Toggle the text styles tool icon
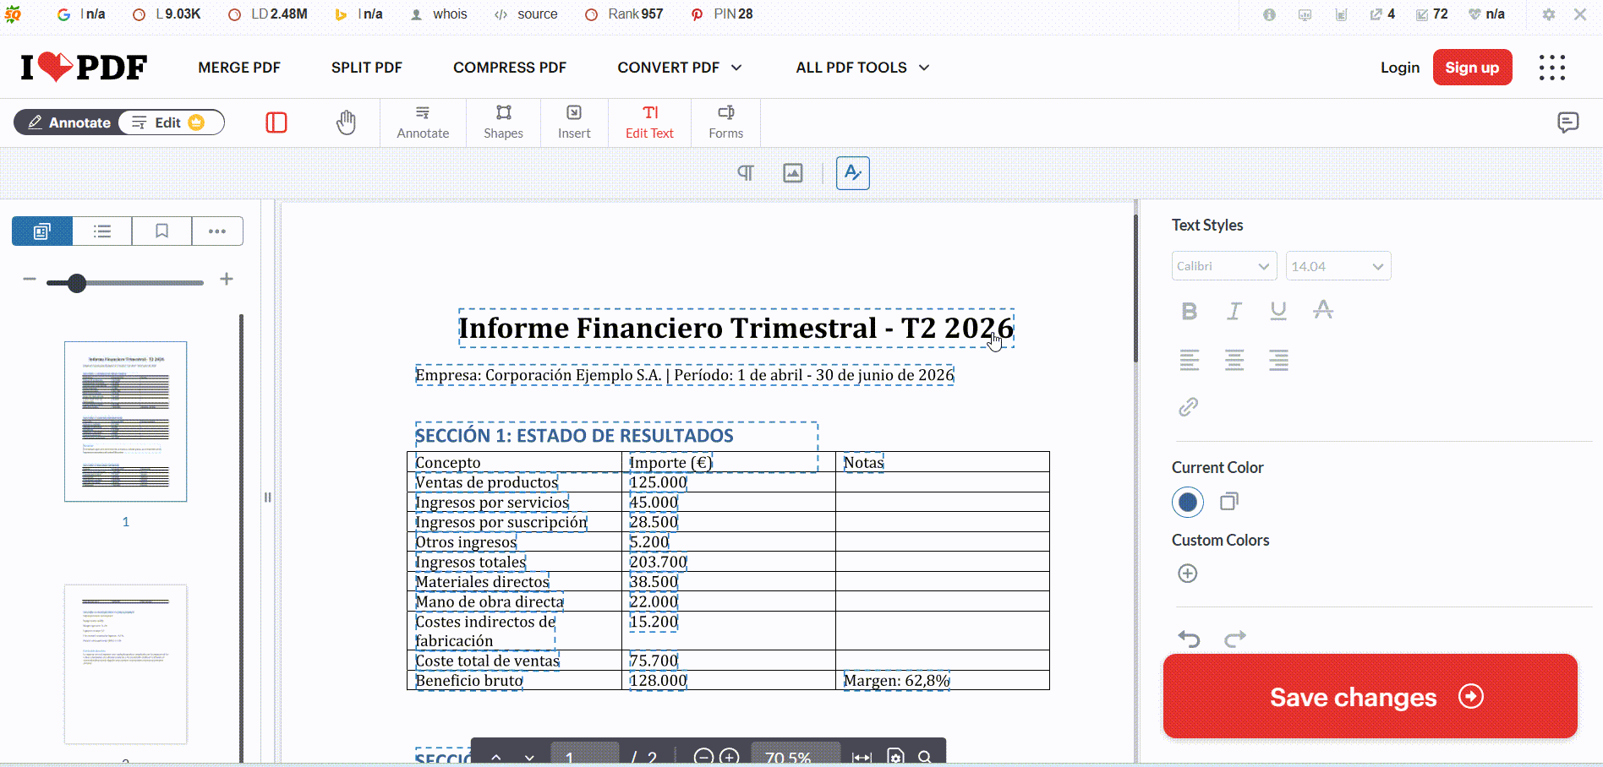The height and width of the screenshot is (767, 1603). pyautogui.click(x=853, y=173)
